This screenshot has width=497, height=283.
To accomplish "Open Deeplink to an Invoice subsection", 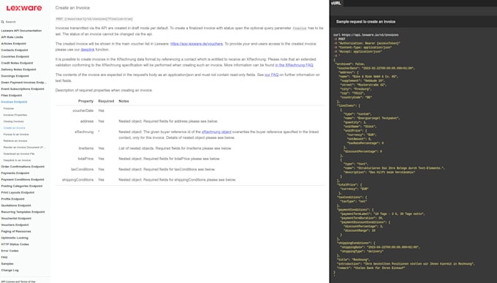I will [x=17, y=160].
